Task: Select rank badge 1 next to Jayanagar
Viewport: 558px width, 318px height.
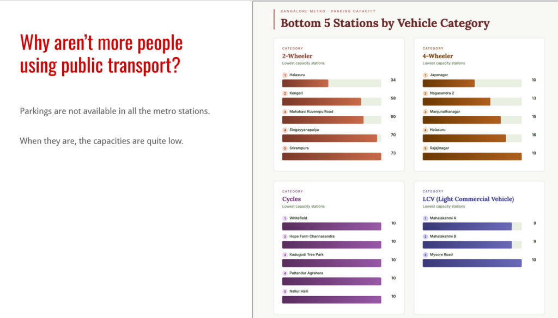Action: [x=425, y=75]
